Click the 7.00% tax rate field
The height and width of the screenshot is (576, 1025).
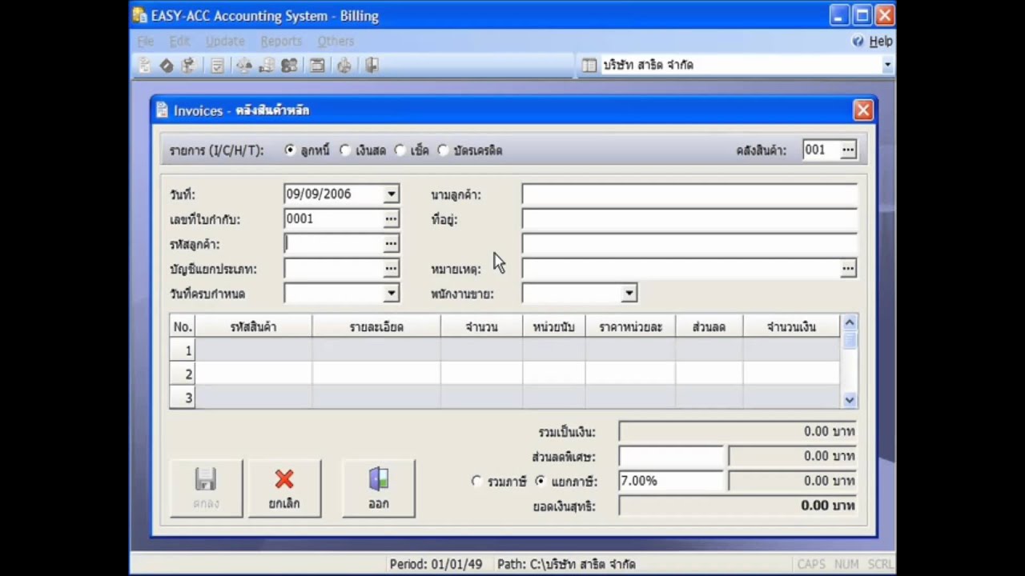pyautogui.click(x=671, y=481)
